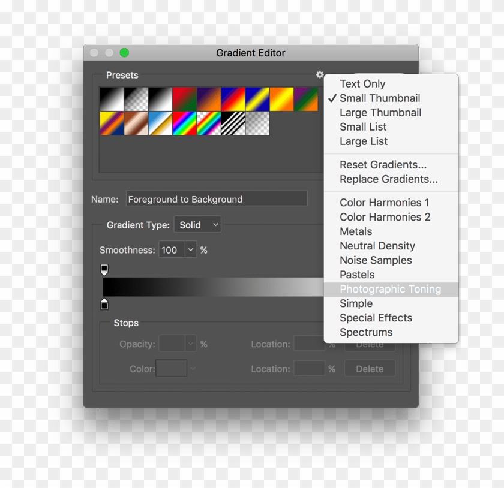Pick the Transparent Rainbow preset
This screenshot has height=488, width=504.
[x=209, y=123]
